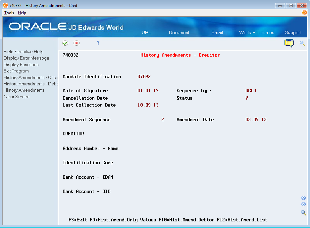Choose Exit Program in the sidebar
Screen dimensions: 310x228
tap(16, 71)
